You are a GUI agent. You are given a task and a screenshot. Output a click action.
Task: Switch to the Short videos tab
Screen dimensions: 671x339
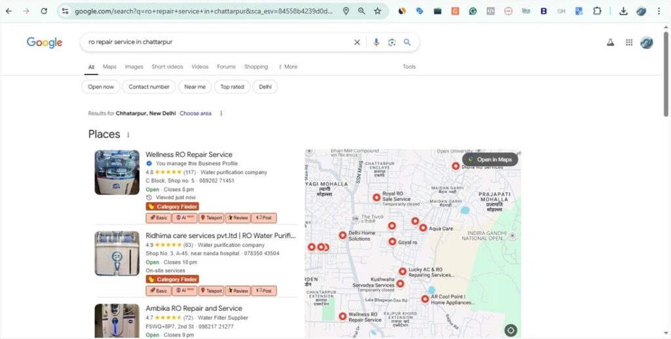[x=167, y=67]
